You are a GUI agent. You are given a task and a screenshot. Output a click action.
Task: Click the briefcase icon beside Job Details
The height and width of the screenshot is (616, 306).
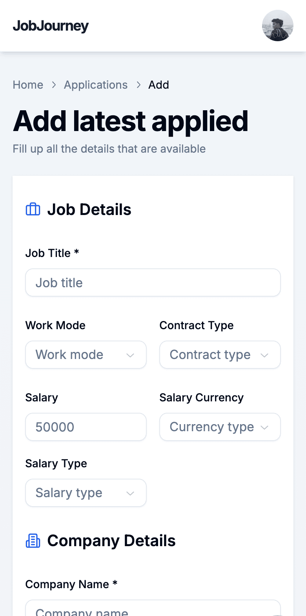tap(33, 209)
